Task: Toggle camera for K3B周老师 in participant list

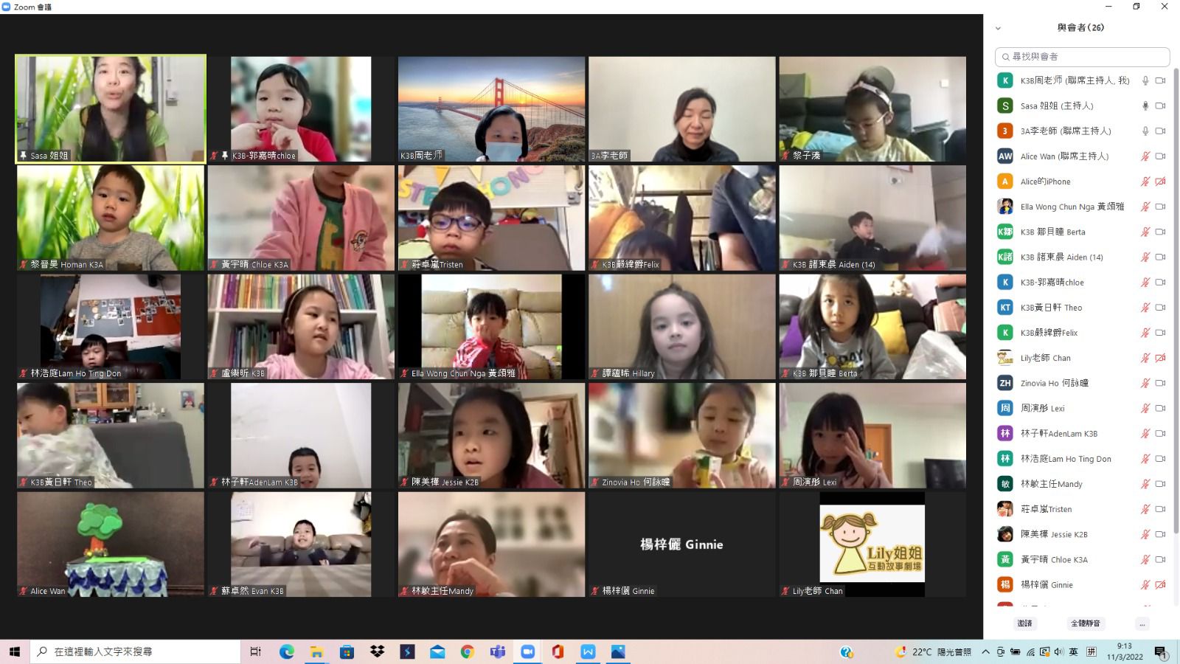Action: [x=1160, y=80]
